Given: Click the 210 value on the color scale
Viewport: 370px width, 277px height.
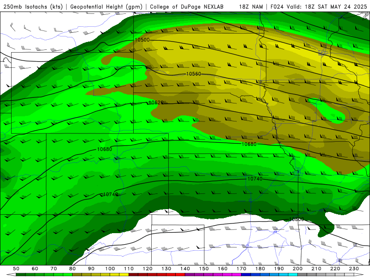Looking at the screenshot, I should [x=316, y=269].
